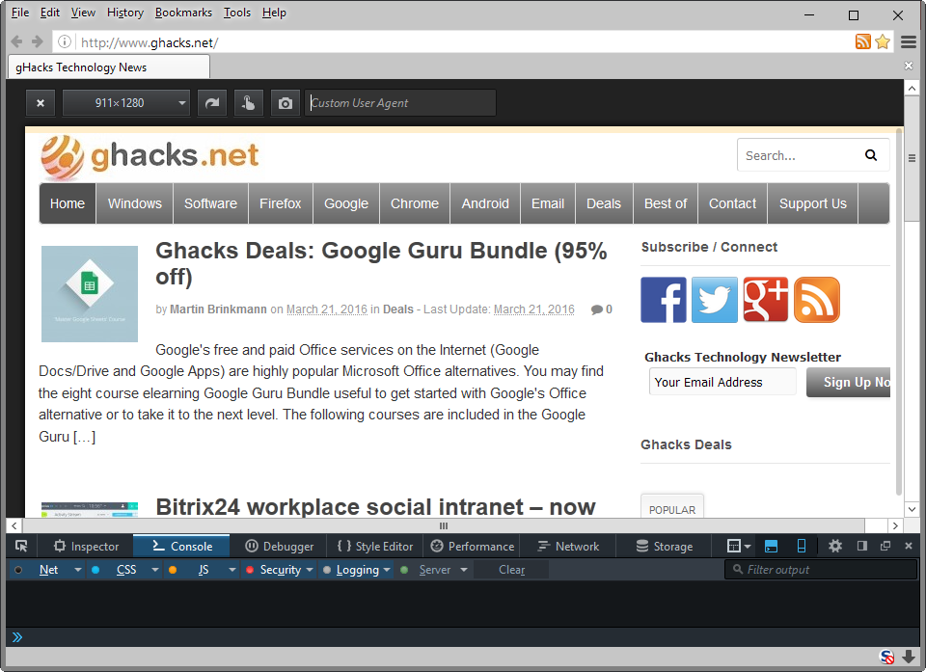Bookmark this page with the star
The width and height of the screenshot is (926, 672).
pos(883,41)
